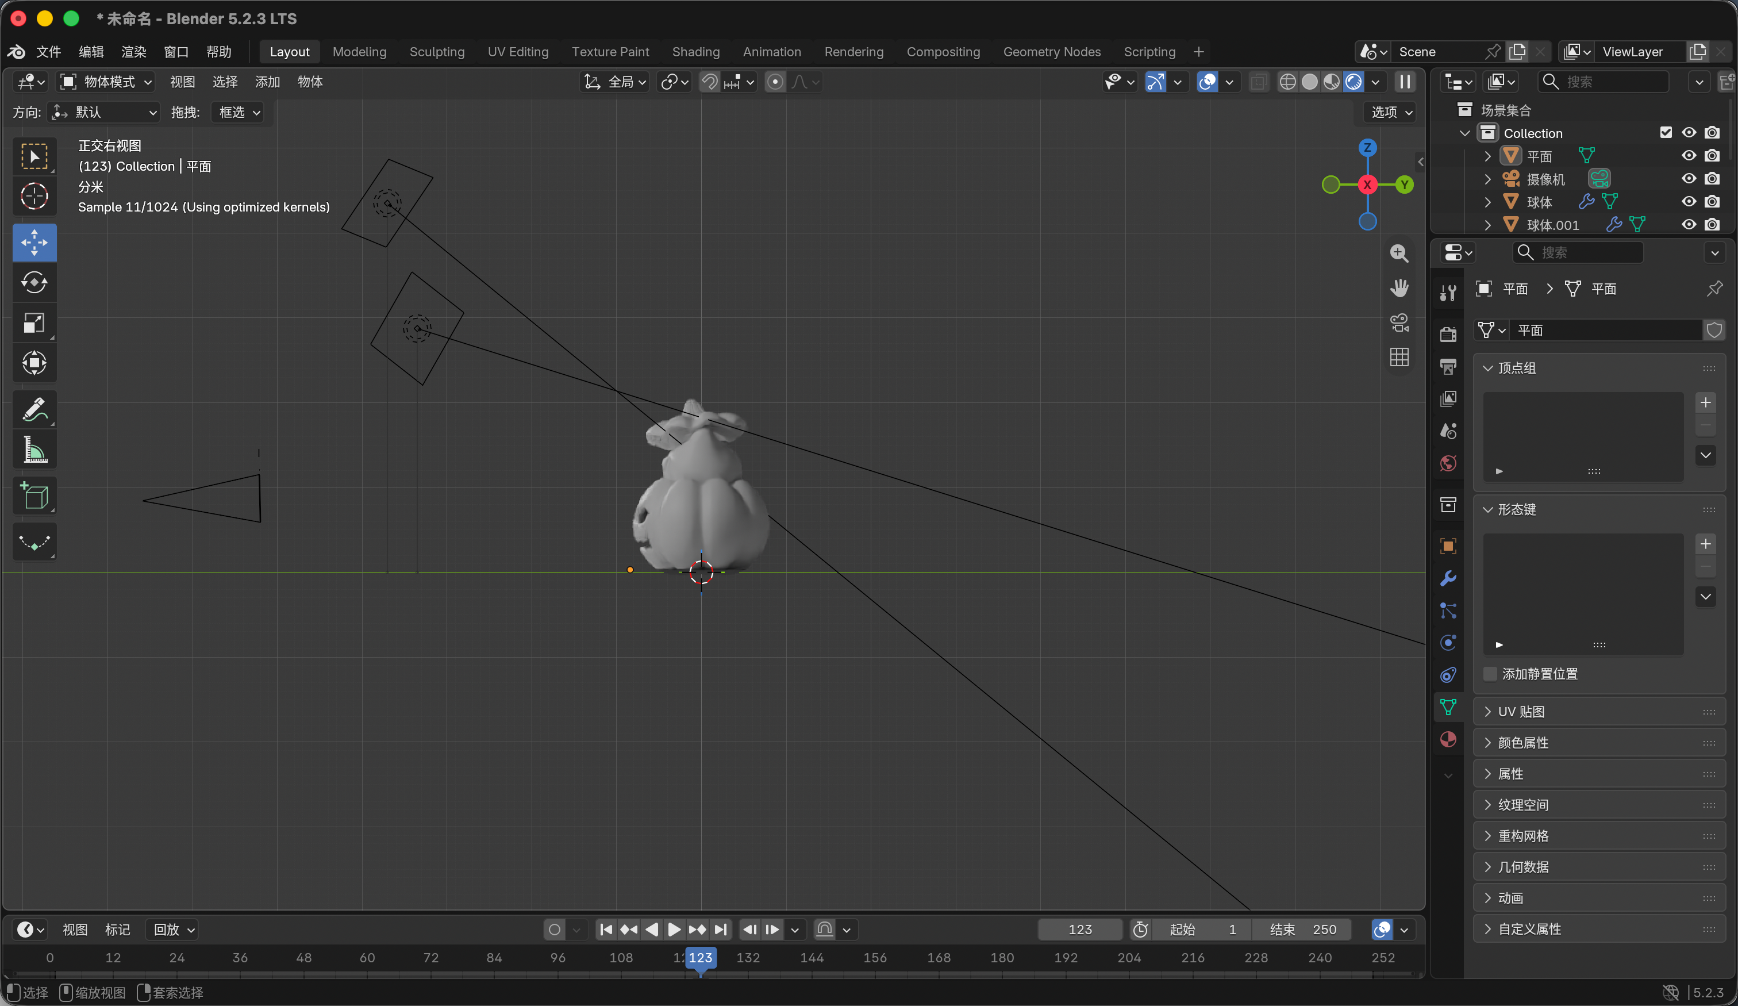Open the Material properties tab

[1448, 739]
